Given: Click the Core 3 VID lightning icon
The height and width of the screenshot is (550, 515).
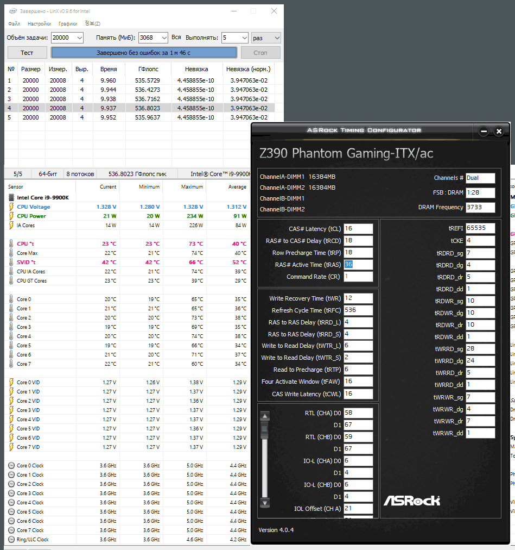Looking at the screenshot, I should pyautogui.click(x=11, y=410).
